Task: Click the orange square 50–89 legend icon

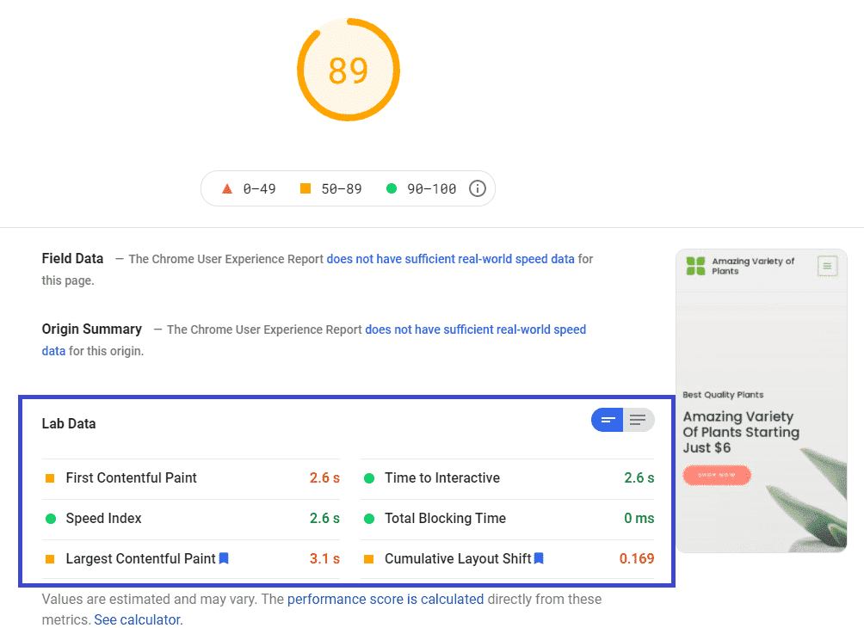Action: tap(305, 188)
